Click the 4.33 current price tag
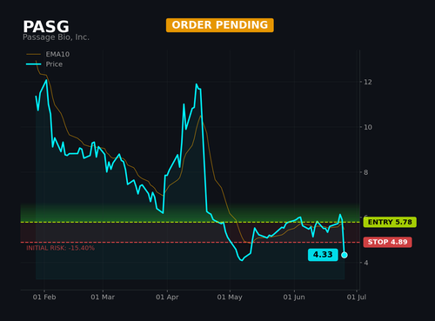This screenshot has height=321, width=435. (323, 255)
